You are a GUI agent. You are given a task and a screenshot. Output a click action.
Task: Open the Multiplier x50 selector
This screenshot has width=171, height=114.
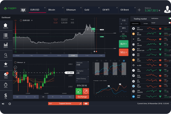pyautogui.click(x=82, y=72)
